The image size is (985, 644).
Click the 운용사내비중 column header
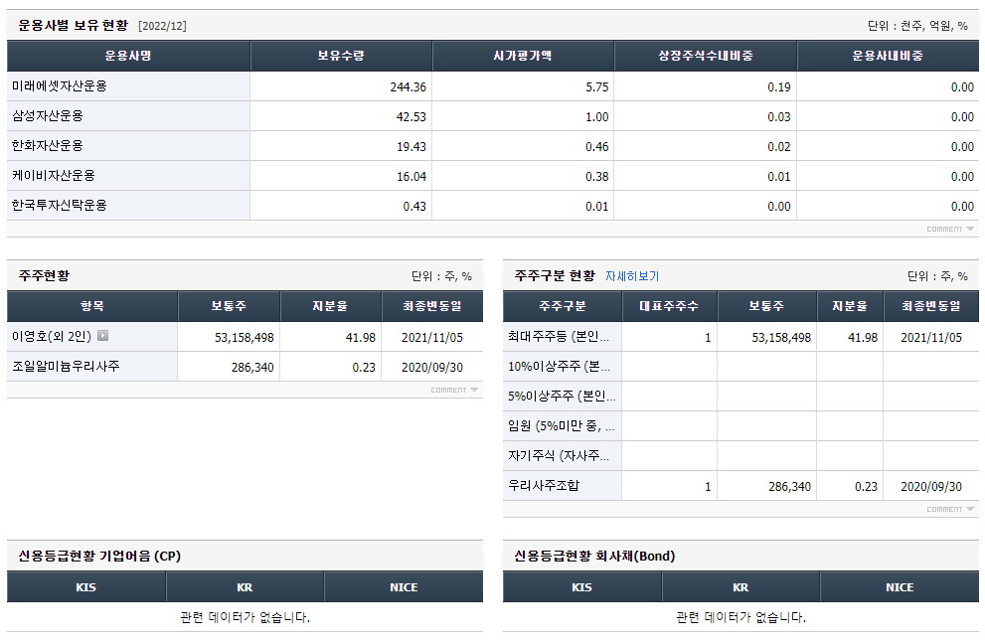[x=888, y=56]
